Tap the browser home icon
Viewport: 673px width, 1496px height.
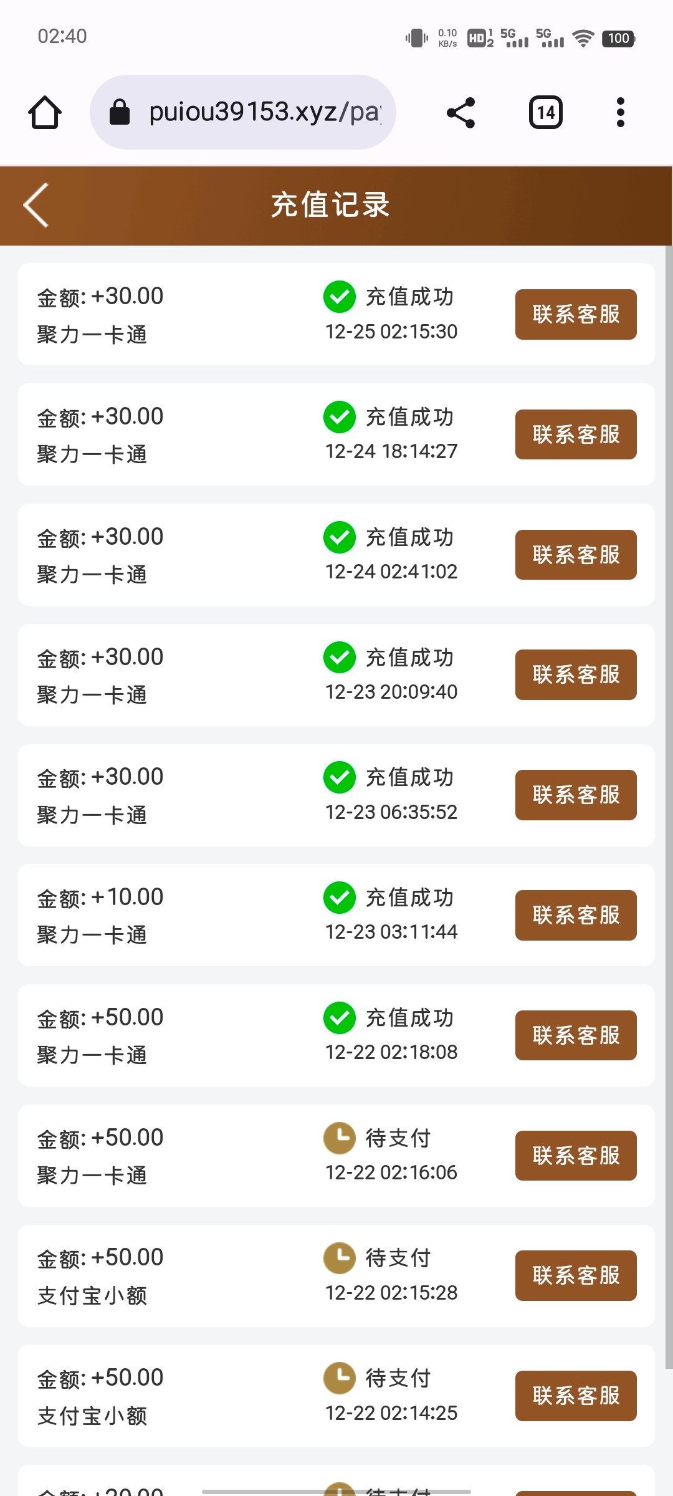(x=45, y=113)
